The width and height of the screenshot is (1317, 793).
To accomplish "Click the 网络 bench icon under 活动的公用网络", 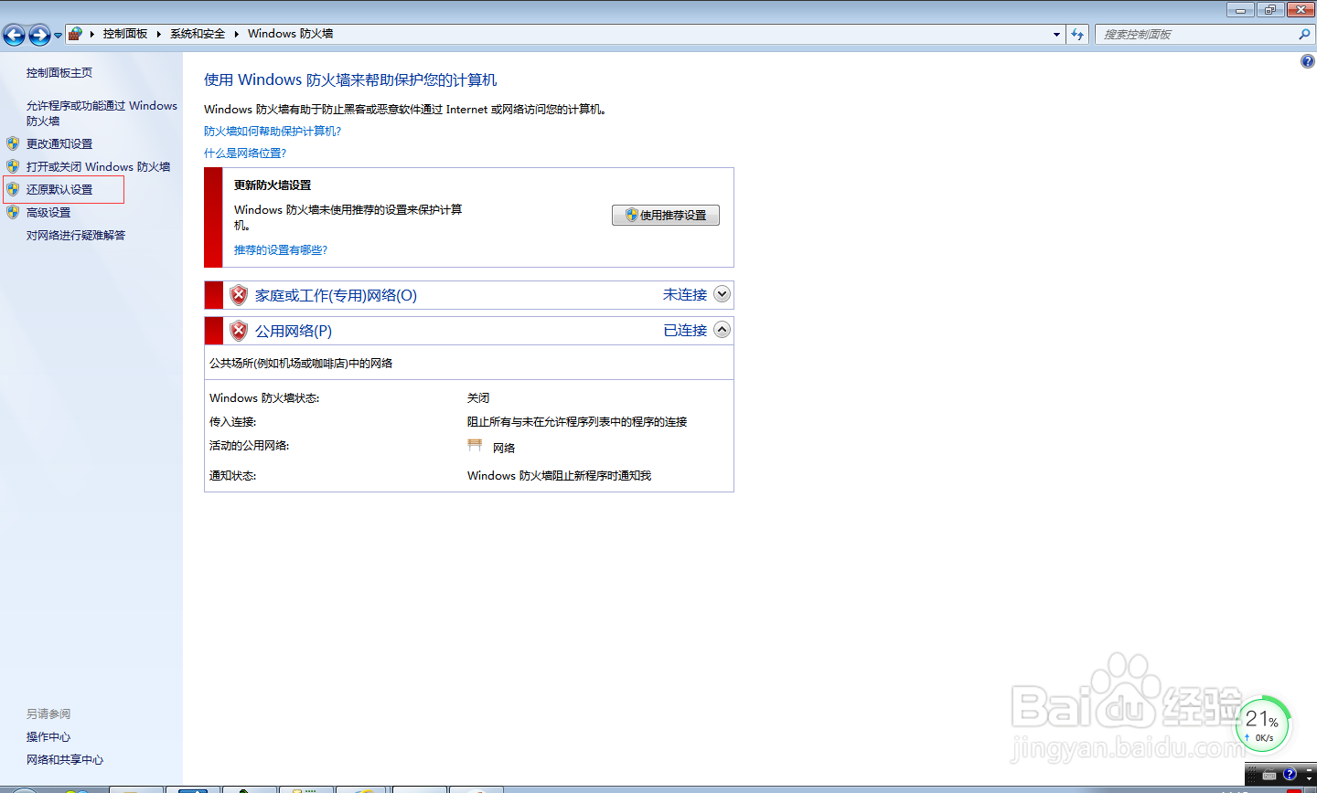I will pos(475,445).
